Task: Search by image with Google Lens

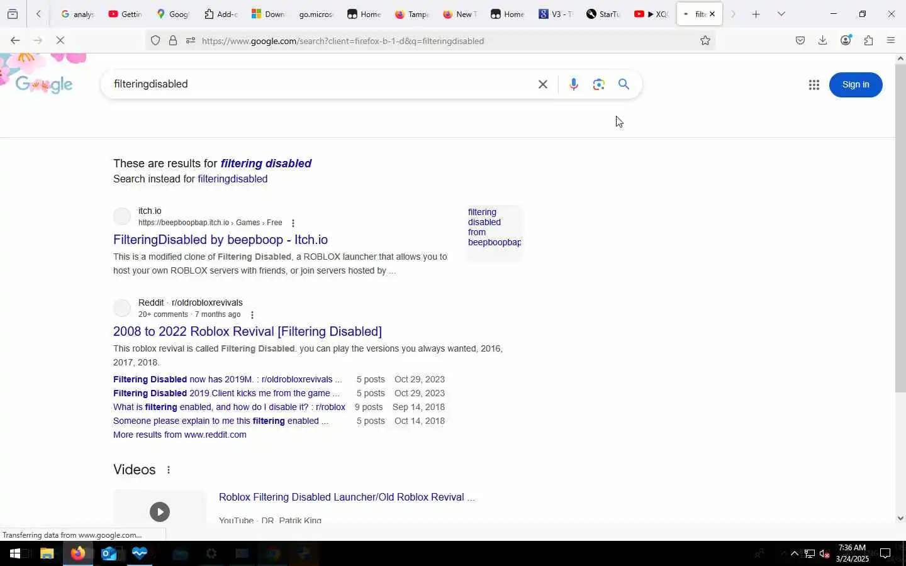Action: pos(598,84)
